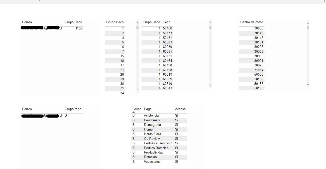
Task: Select the Perfiles Rotación row
Action: click(159, 148)
